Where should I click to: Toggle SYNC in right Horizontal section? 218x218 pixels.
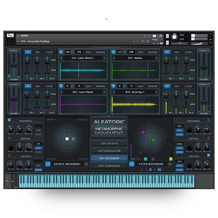(x=180, y=130)
